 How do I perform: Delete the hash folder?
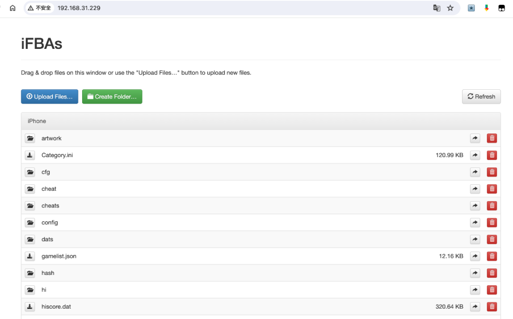point(492,273)
